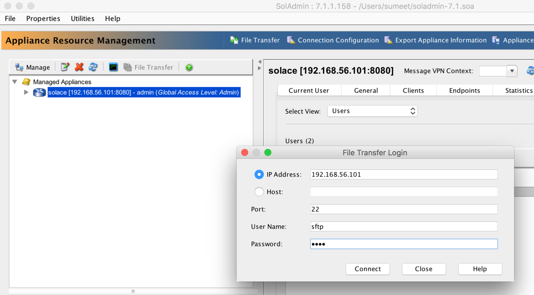Select solace [192.168.56.101:8080] tree row

(144, 92)
